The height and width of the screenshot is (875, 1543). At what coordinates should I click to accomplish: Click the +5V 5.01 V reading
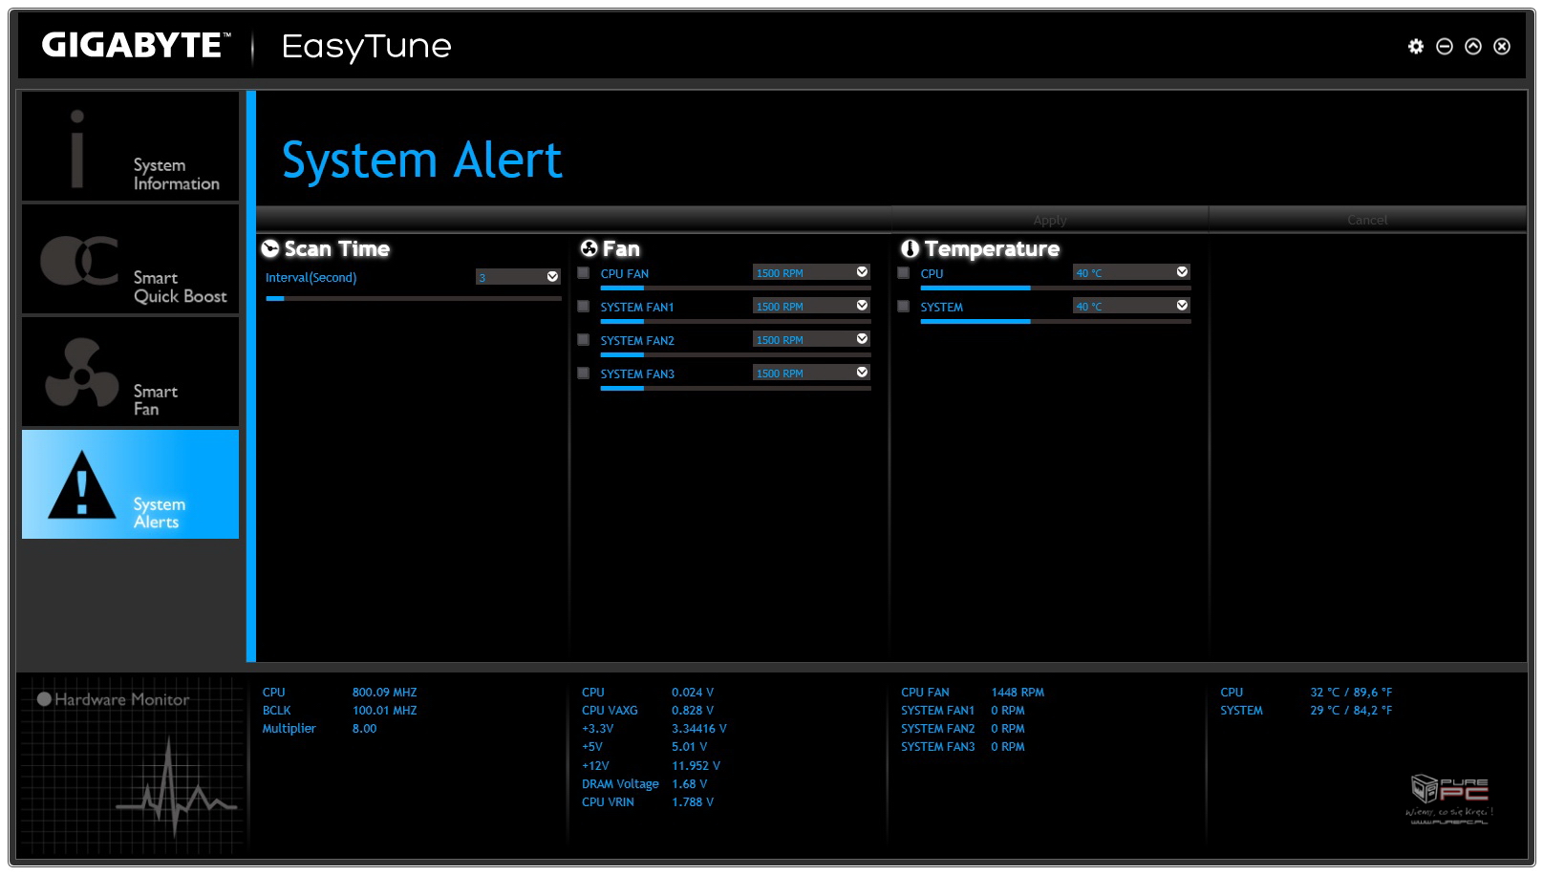[689, 747]
